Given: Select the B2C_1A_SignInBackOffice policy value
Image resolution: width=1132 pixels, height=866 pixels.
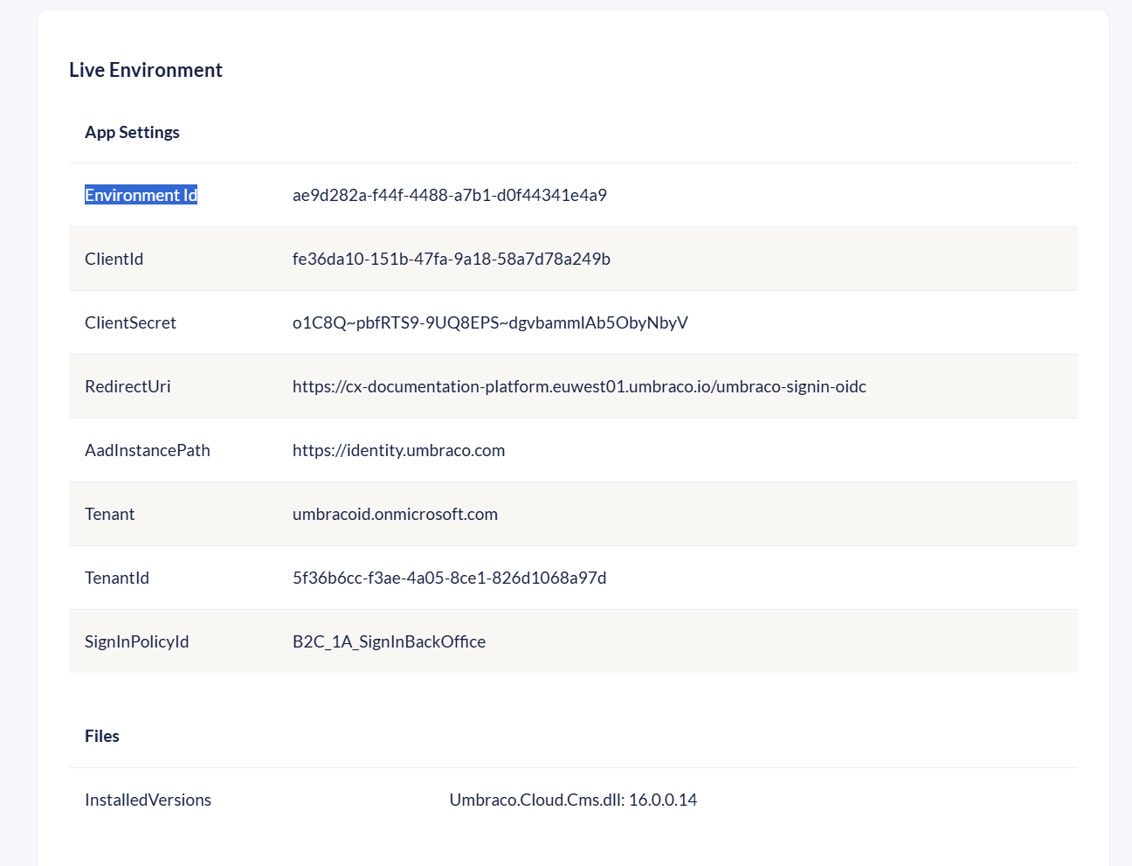Looking at the screenshot, I should click(389, 641).
